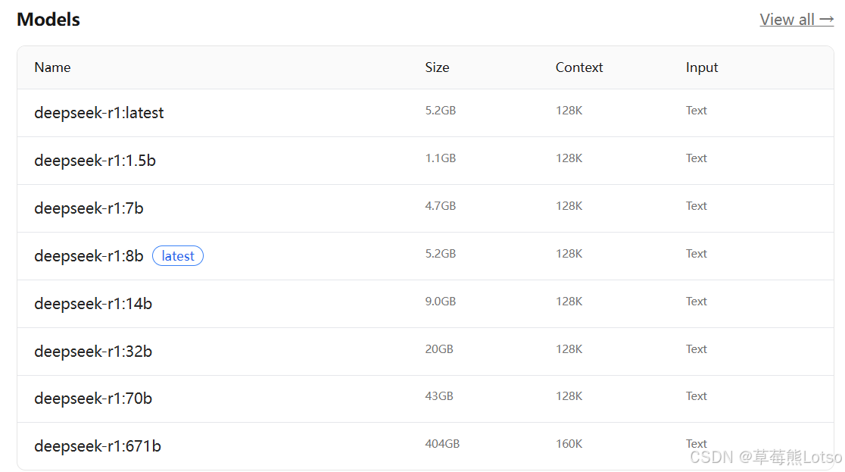Select the 4.7GB size value
This screenshot has width=845, height=472.
point(440,205)
